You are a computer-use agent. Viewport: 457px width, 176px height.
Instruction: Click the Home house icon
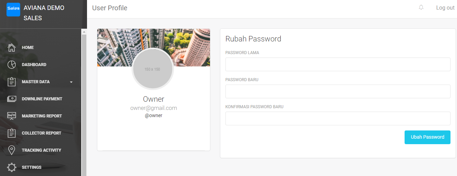(12, 48)
